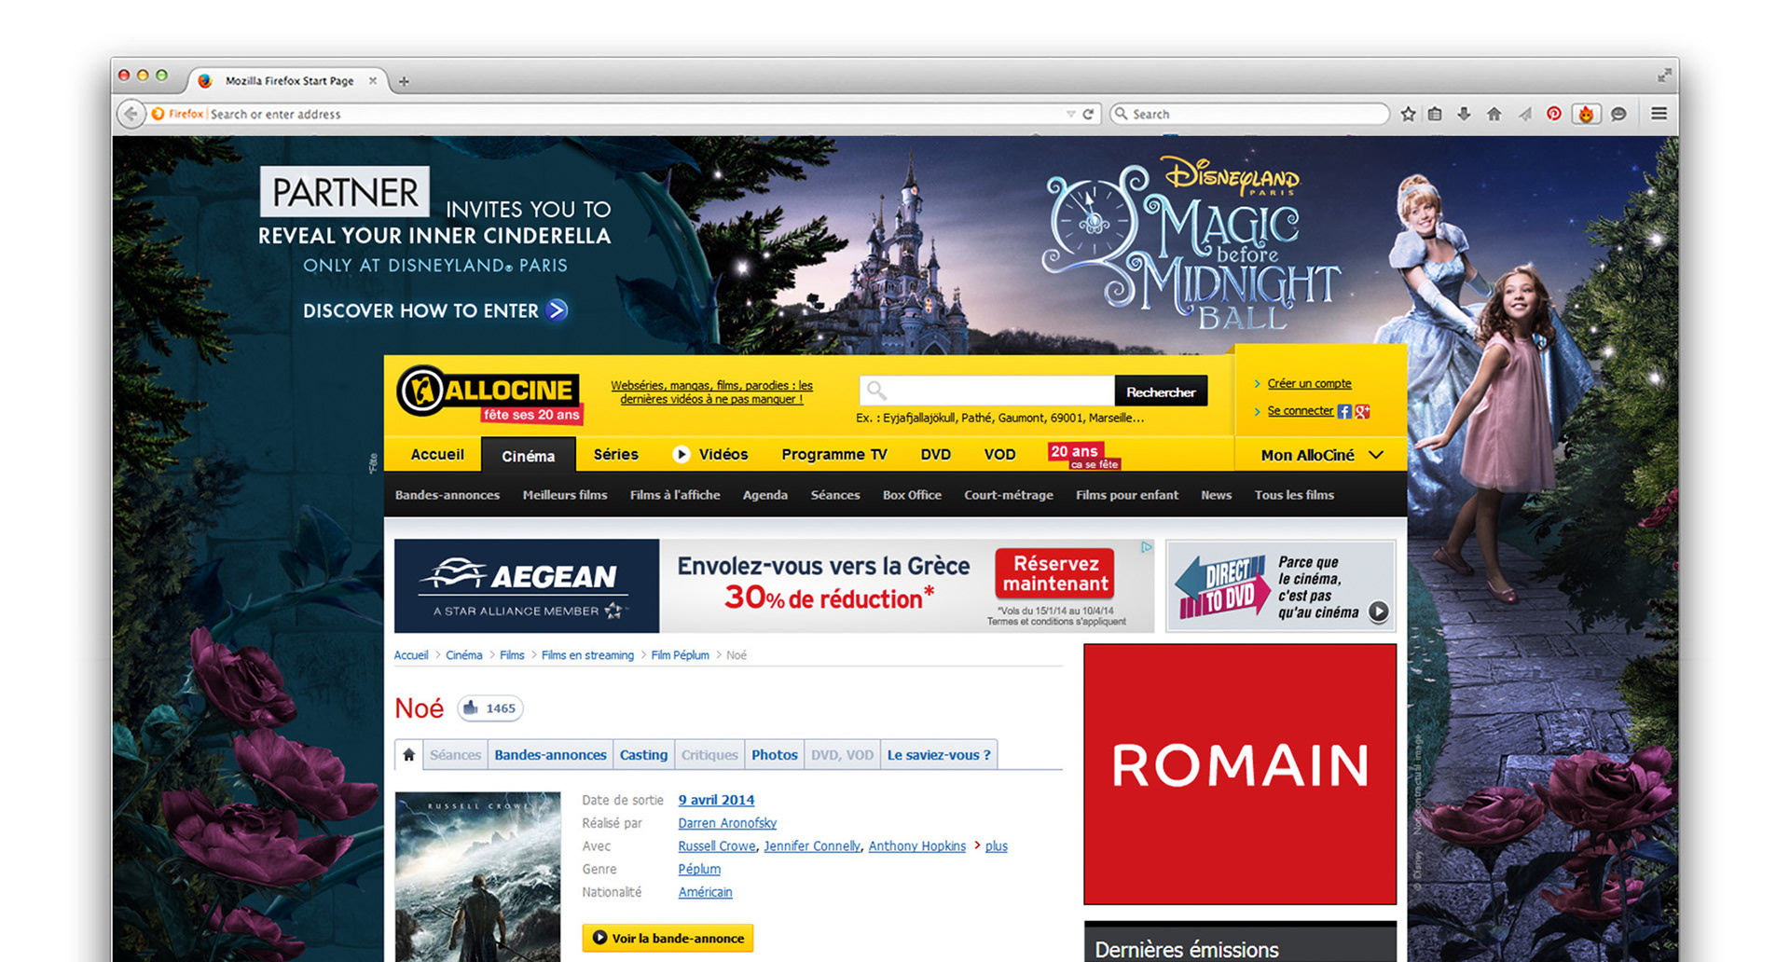Focus the AlloCiné search input
1790x962 pixels.
987,390
